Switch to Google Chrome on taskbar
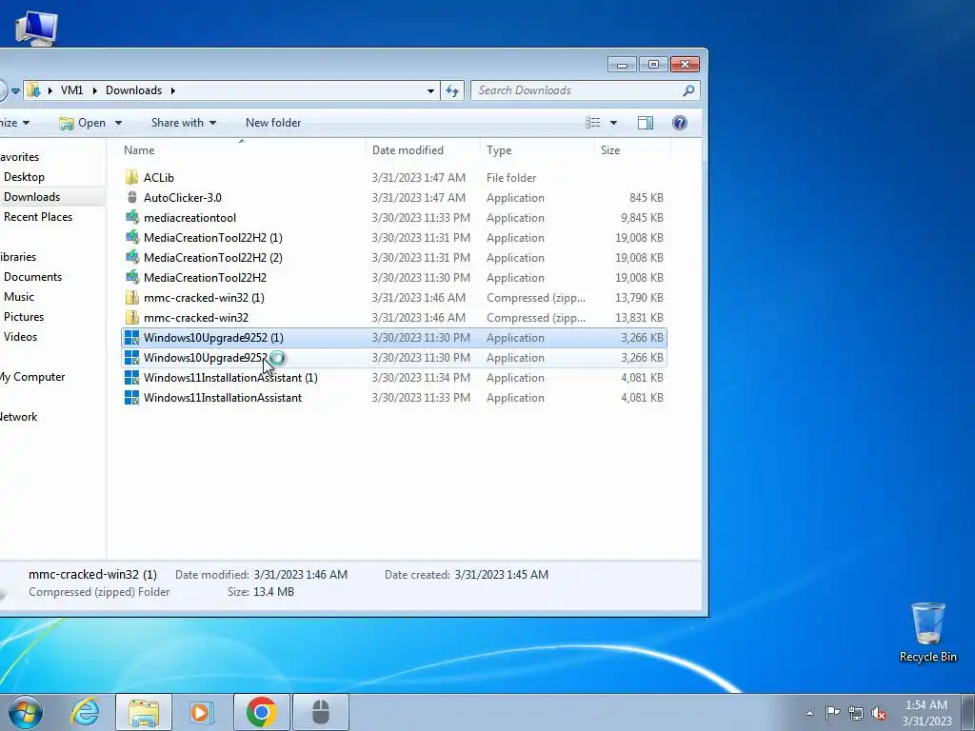The width and height of the screenshot is (975, 731). 261,712
